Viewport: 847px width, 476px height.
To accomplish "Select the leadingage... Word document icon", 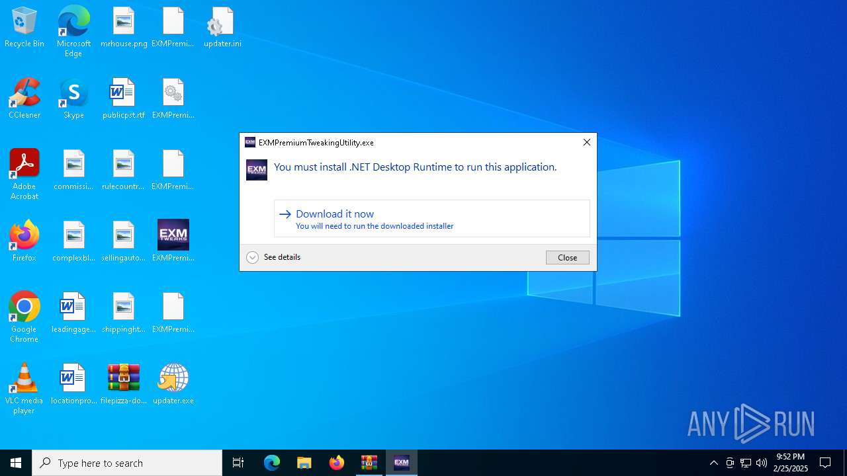I will point(73,313).
